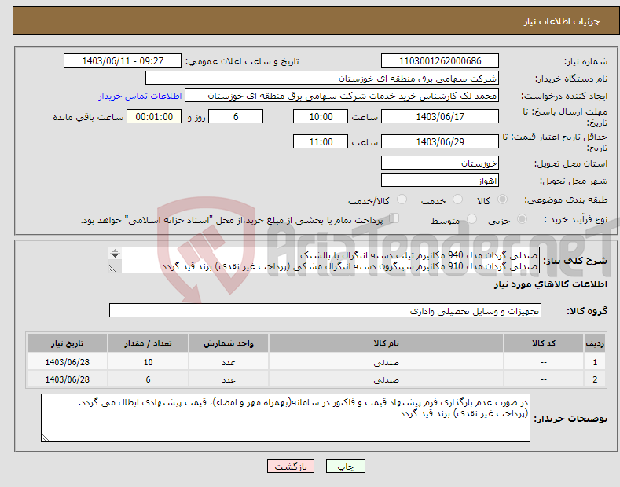Image resolution: width=620 pixels, height=487 pixels.
Task: Click the تعداد / مقدار column header
Action: (148, 343)
